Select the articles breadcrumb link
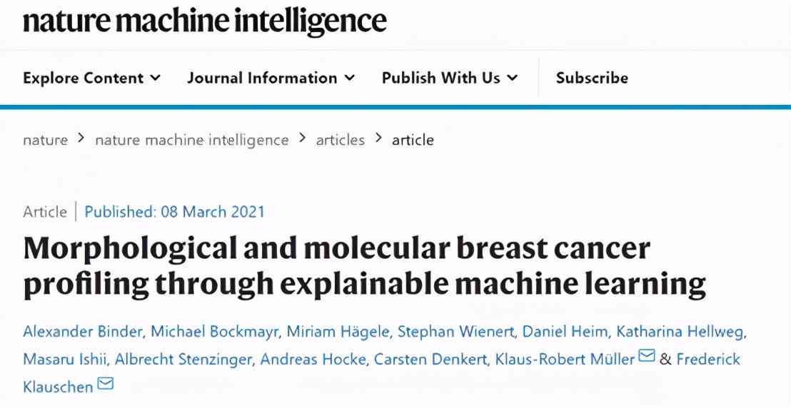The width and height of the screenshot is (791, 408). [340, 140]
